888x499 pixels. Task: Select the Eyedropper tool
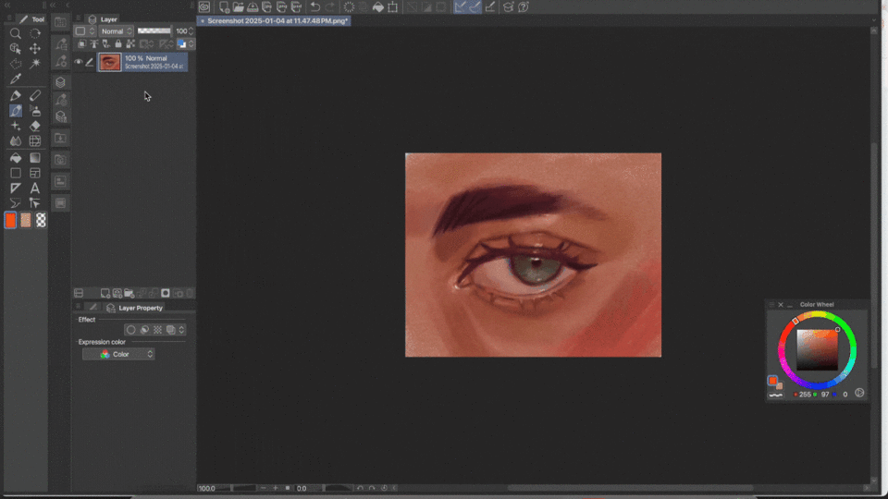coord(16,79)
